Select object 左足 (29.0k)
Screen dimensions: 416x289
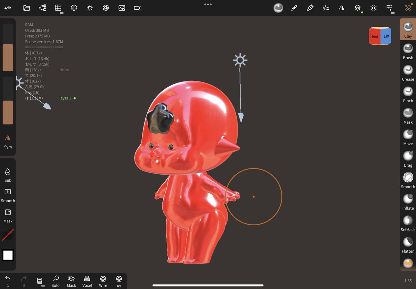[35, 87]
